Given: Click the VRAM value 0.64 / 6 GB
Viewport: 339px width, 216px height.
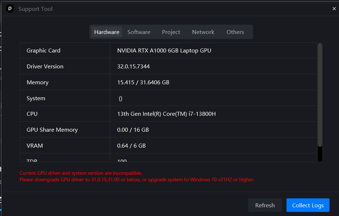Looking at the screenshot, I should tap(131, 146).
